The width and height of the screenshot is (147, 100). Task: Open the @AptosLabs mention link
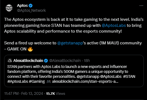pyautogui.click(x=114, y=25)
